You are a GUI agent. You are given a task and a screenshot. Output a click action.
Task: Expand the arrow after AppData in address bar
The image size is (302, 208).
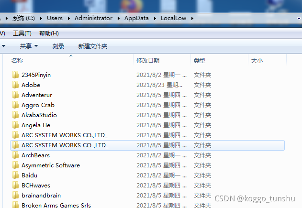click(x=155, y=18)
